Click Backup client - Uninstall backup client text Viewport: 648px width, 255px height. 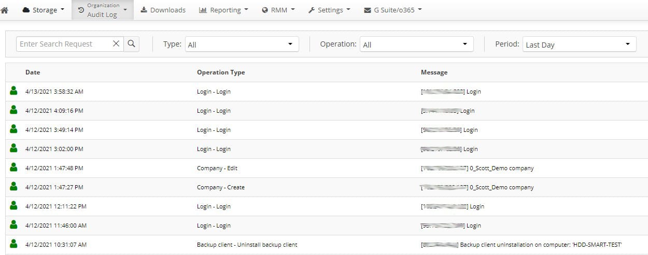(x=247, y=245)
